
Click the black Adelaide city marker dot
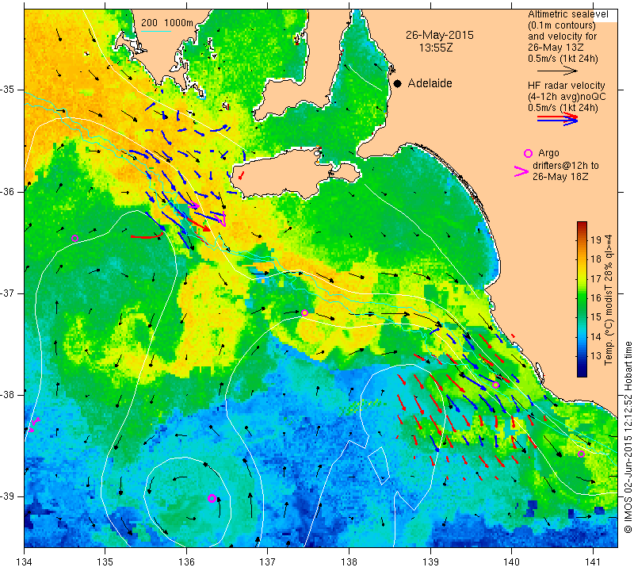398,83
